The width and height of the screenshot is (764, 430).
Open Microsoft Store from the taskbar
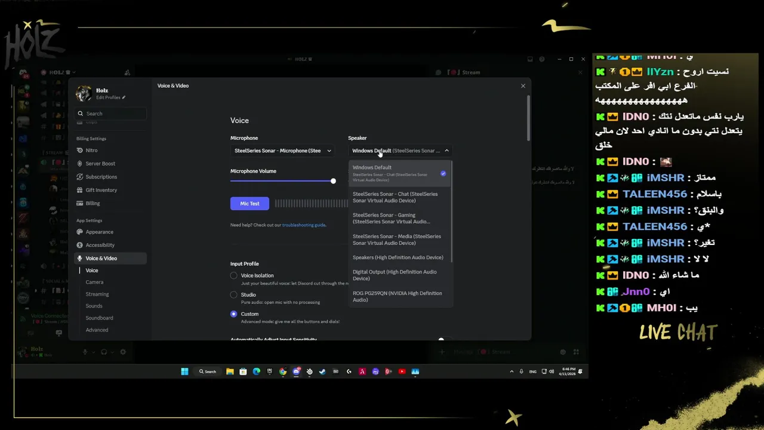tap(243, 371)
